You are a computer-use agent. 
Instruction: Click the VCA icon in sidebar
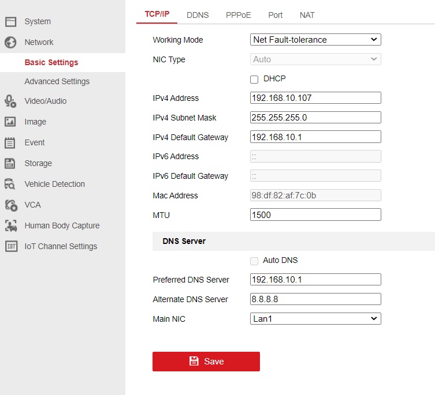click(x=10, y=205)
